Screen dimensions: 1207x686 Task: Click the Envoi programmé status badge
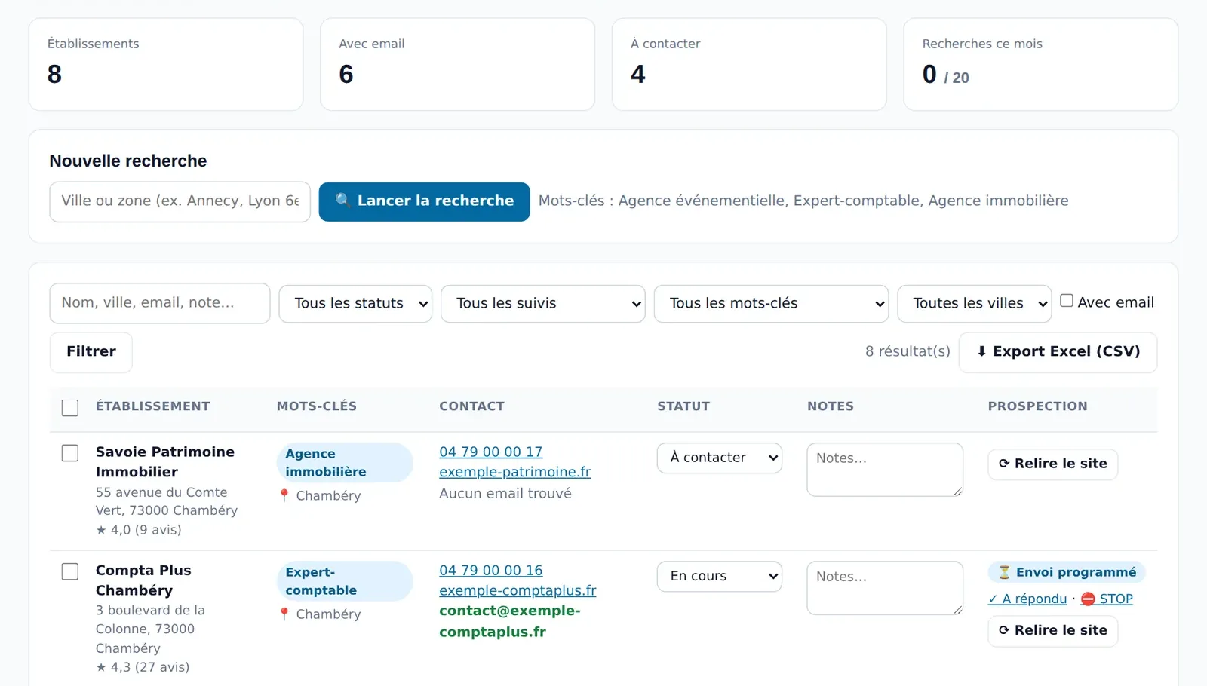tap(1067, 572)
